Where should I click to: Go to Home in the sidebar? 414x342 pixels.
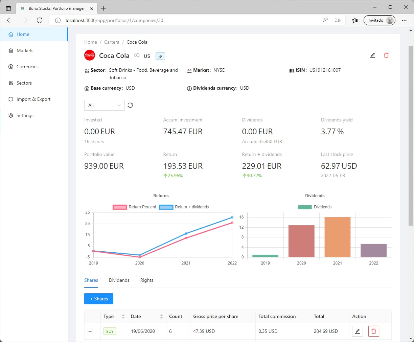point(34,34)
